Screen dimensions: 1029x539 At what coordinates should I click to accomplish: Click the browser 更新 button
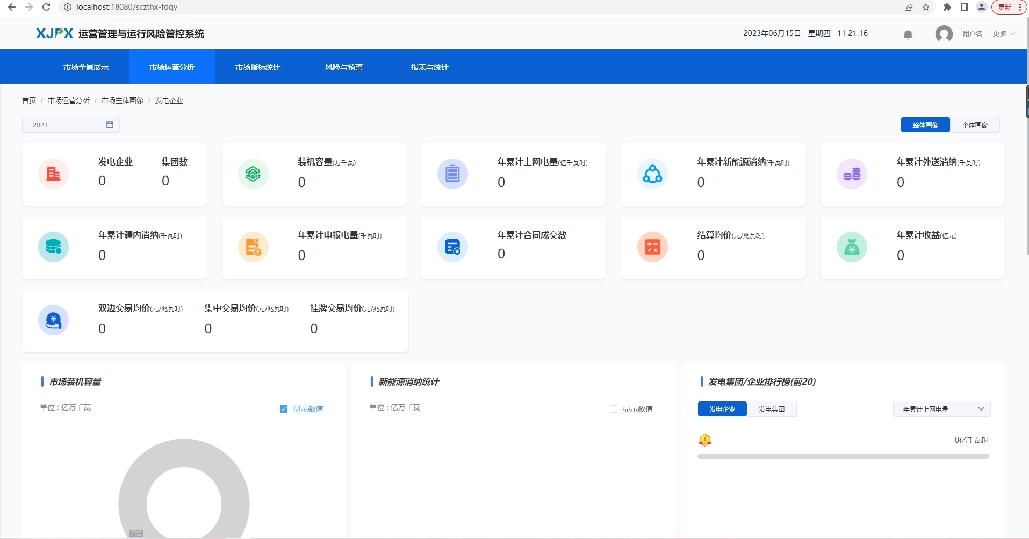[1009, 7]
